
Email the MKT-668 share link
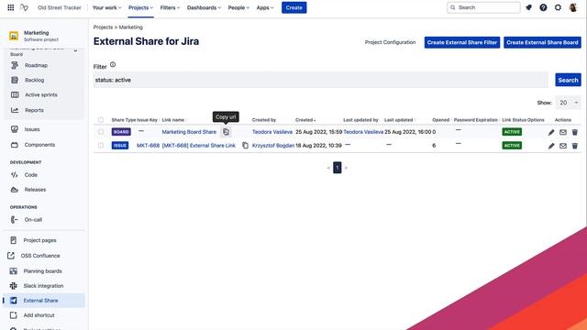tap(563, 146)
